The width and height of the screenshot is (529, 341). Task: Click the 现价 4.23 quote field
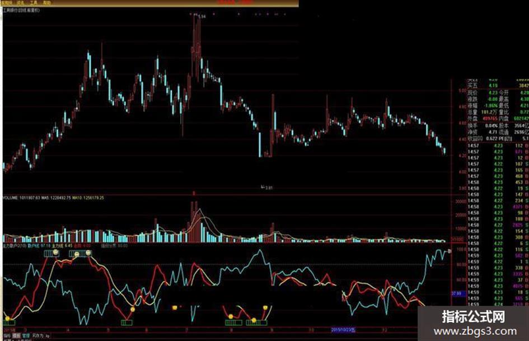(x=483, y=92)
